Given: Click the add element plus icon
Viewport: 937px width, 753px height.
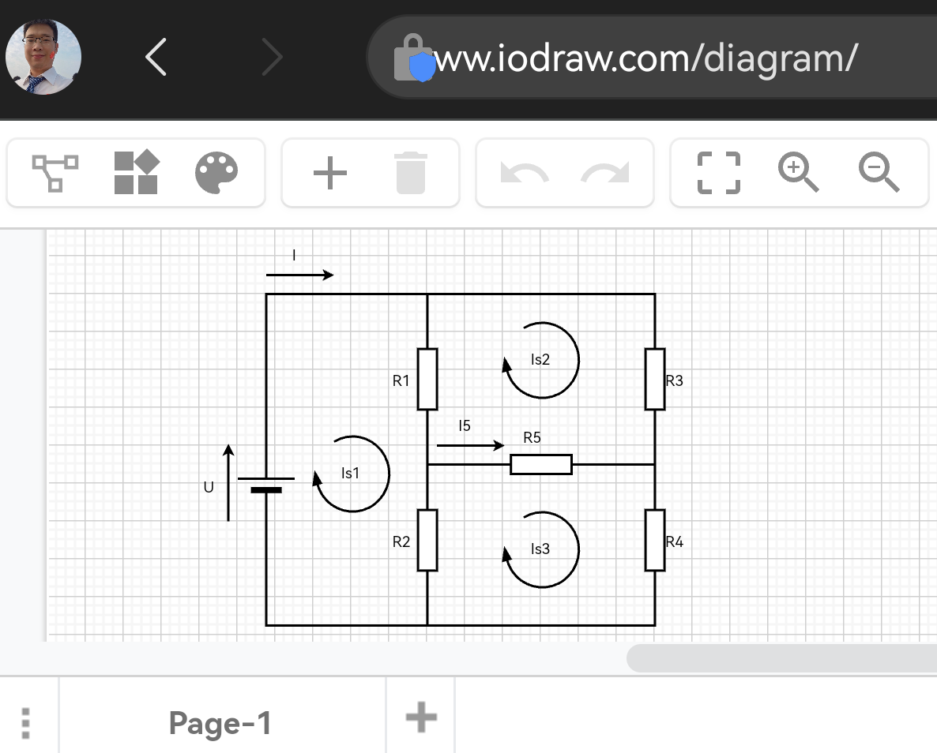Looking at the screenshot, I should [331, 172].
